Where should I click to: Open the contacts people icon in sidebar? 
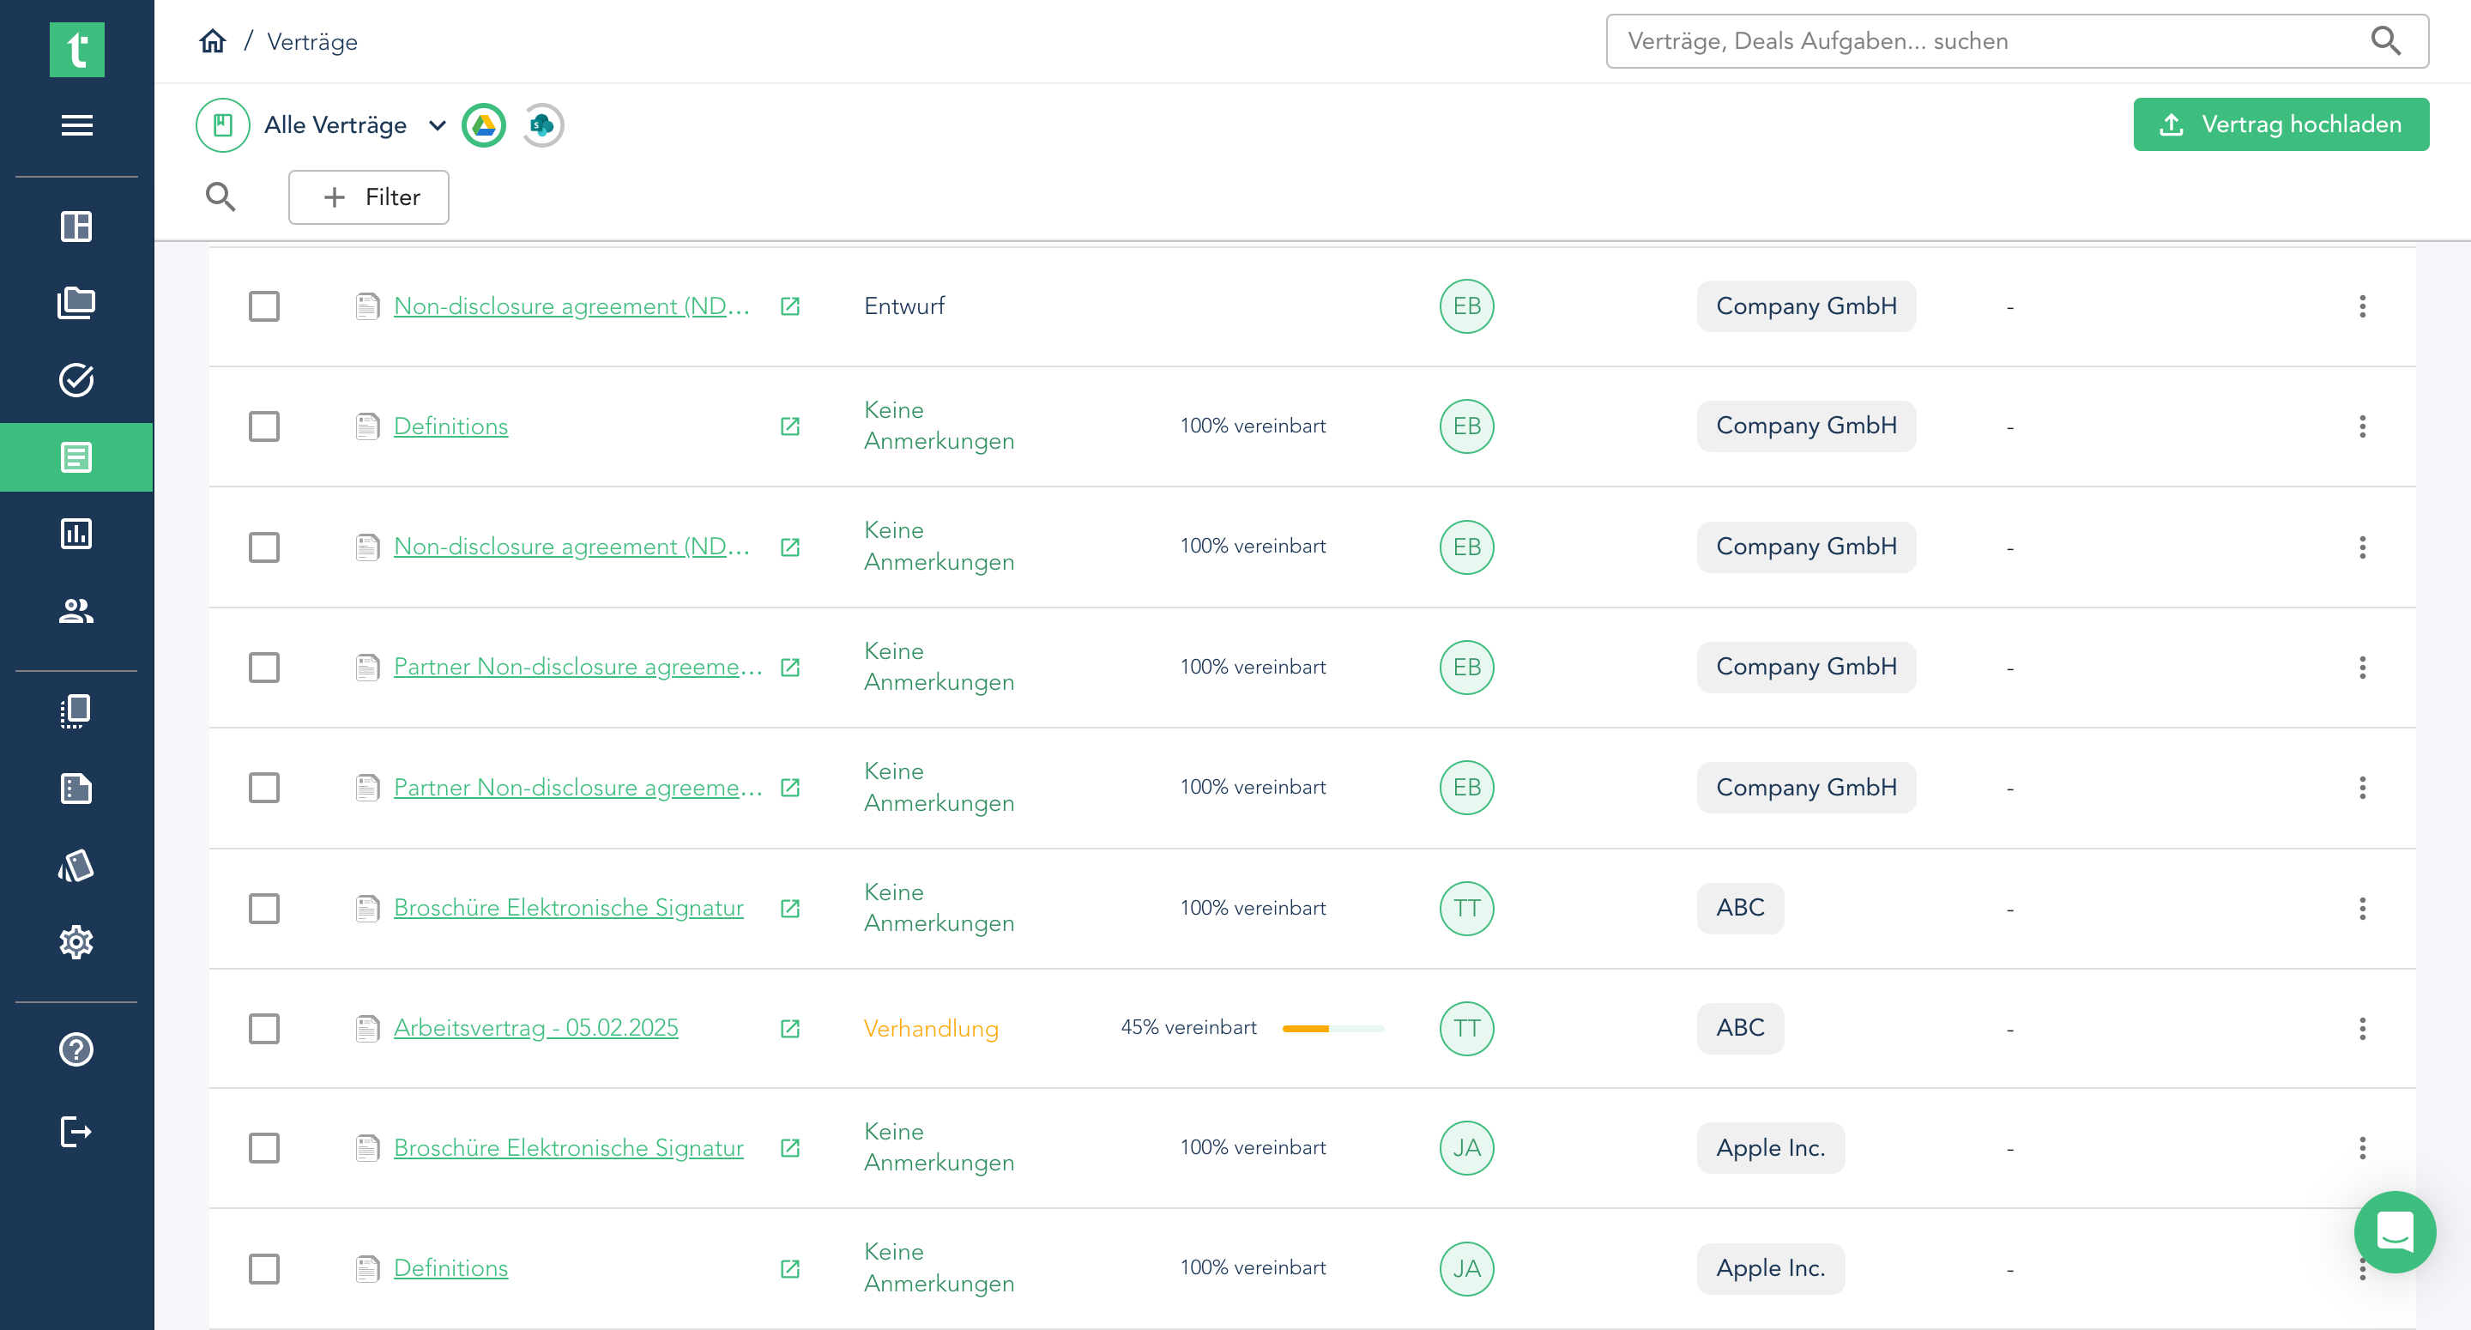pos(76,610)
